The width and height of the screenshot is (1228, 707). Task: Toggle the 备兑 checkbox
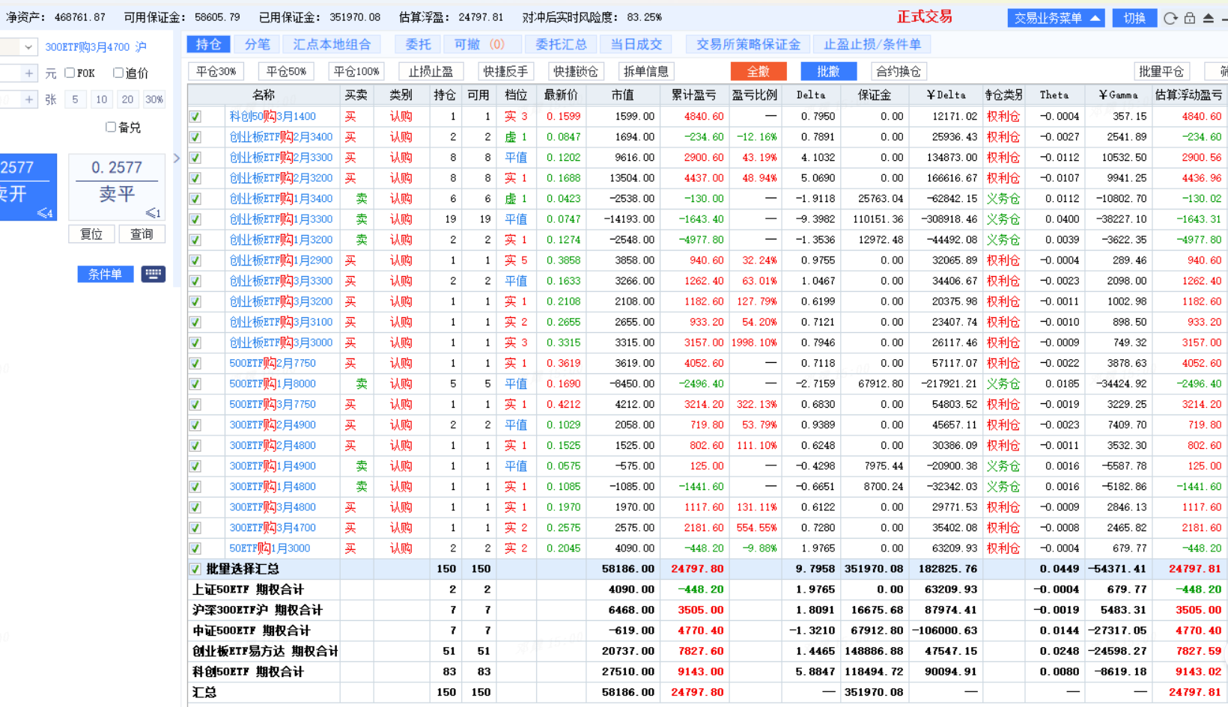(x=111, y=127)
